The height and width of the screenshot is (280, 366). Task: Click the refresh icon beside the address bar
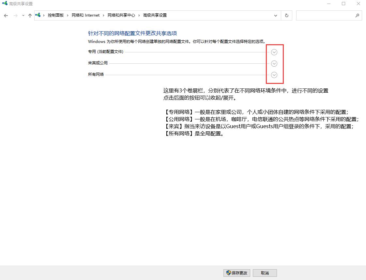(x=286, y=15)
